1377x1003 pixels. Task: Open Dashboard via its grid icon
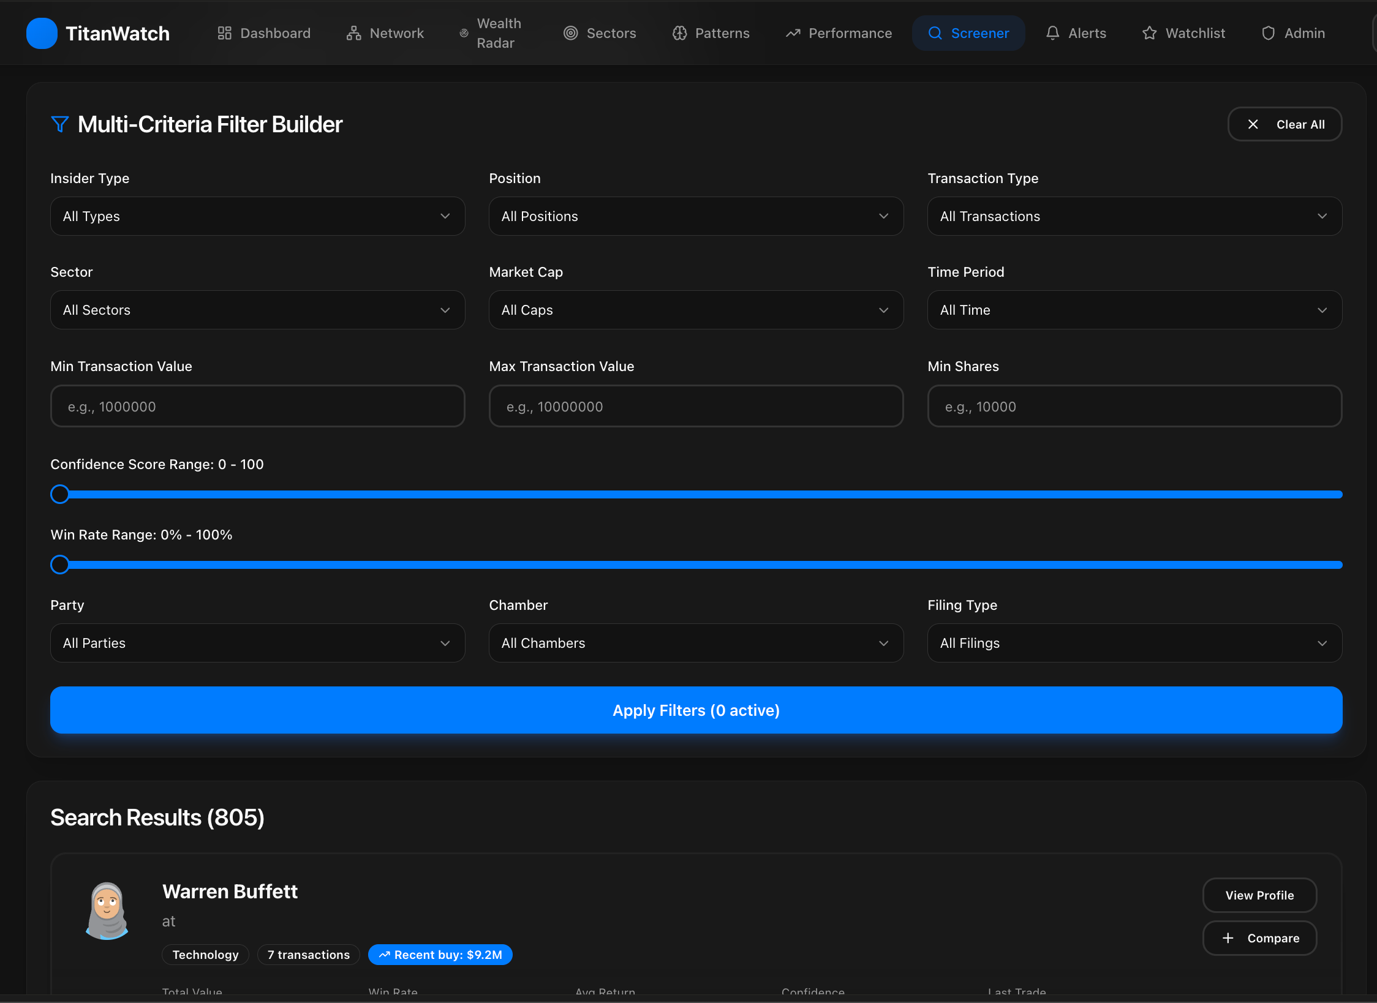pyautogui.click(x=224, y=33)
